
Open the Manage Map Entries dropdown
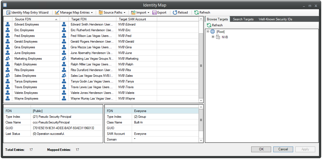click(74, 12)
